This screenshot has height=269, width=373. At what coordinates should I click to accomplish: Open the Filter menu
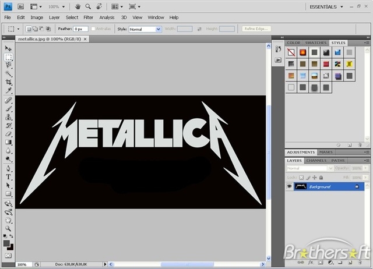point(88,17)
